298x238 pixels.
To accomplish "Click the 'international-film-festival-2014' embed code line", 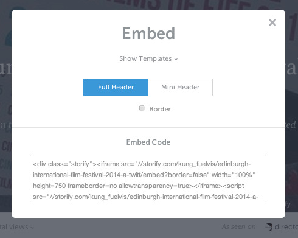I will (144, 175).
